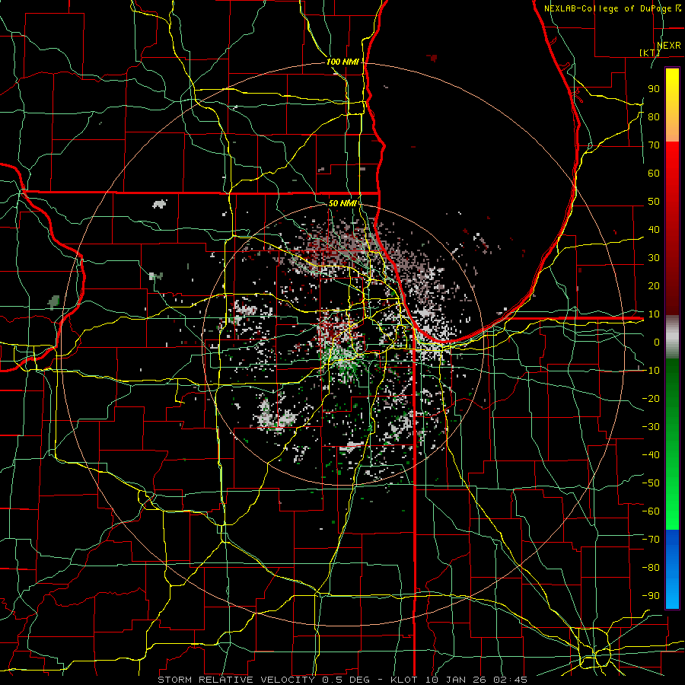This screenshot has height=685, width=685.
Task: Select the 30 value on velocity scale
Action: click(654, 258)
